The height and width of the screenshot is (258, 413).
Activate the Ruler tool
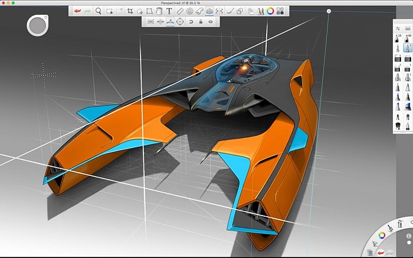pyautogui.click(x=180, y=10)
